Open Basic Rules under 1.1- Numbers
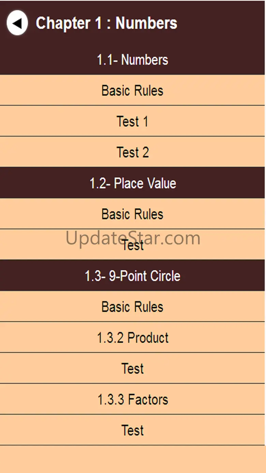The image size is (266, 473). point(132,90)
